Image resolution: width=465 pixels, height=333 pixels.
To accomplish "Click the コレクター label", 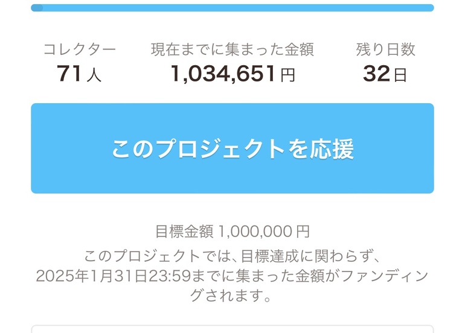I will (x=79, y=49).
